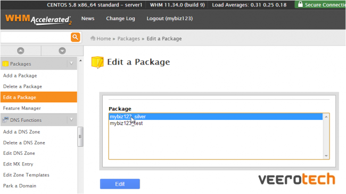The image size is (346, 194).
Task: Click Logout (mybiz123)
Action: [170, 19]
